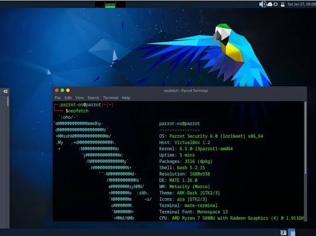Click the 'Shell: bash 5.2.15' line
Screen dimensions: 316x236
point(182,167)
